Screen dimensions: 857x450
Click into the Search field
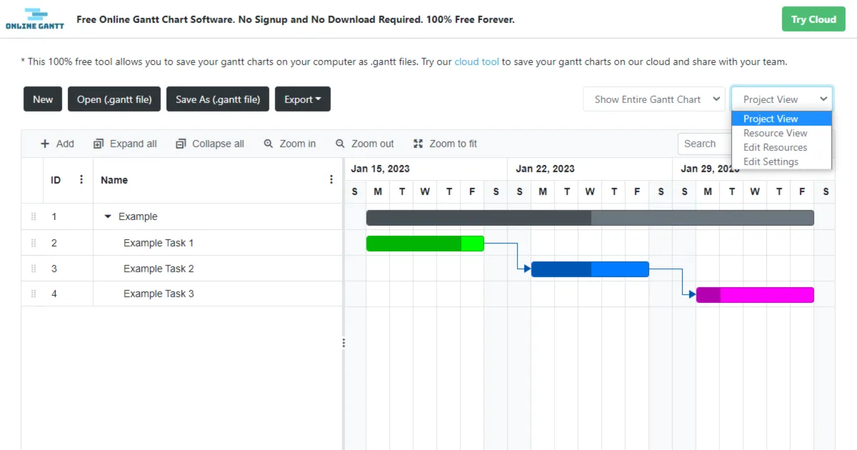point(703,144)
